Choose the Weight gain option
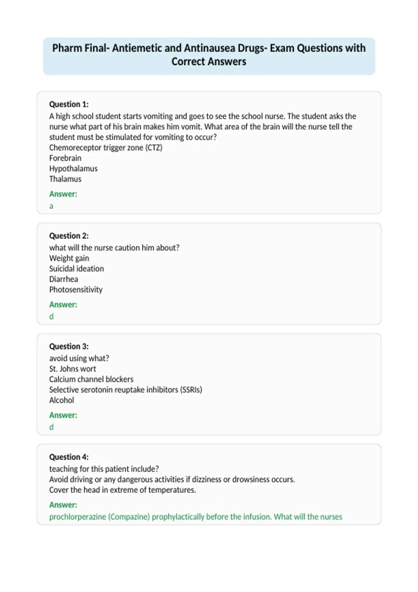 [69, 258]
